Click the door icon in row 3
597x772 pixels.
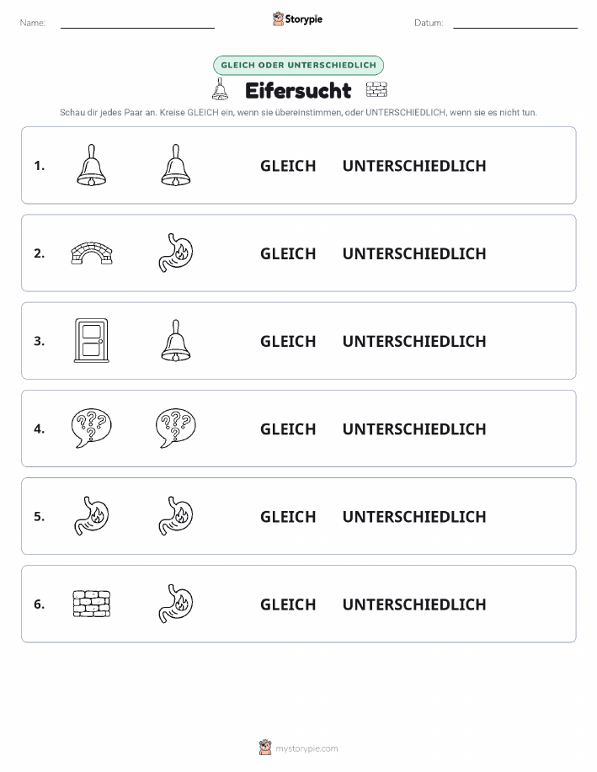(92, 341)
